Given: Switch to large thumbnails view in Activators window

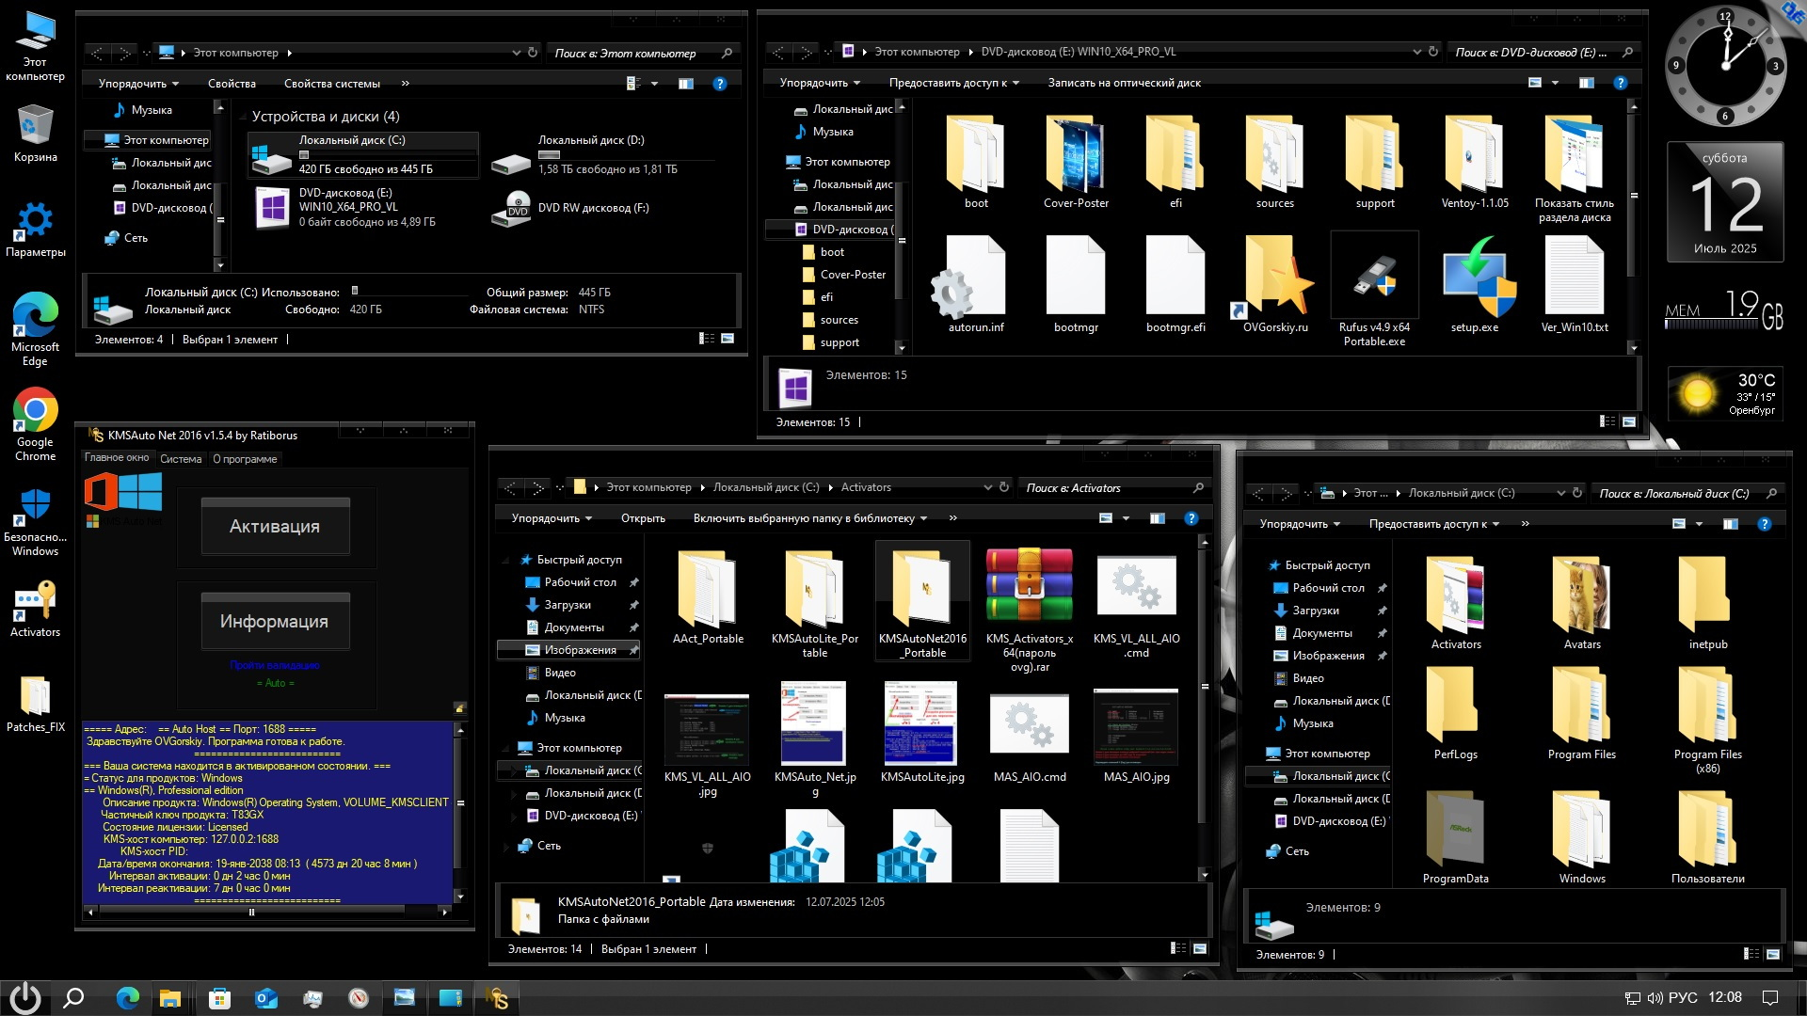Looking at the screenshot, I should pos(1200,948).
